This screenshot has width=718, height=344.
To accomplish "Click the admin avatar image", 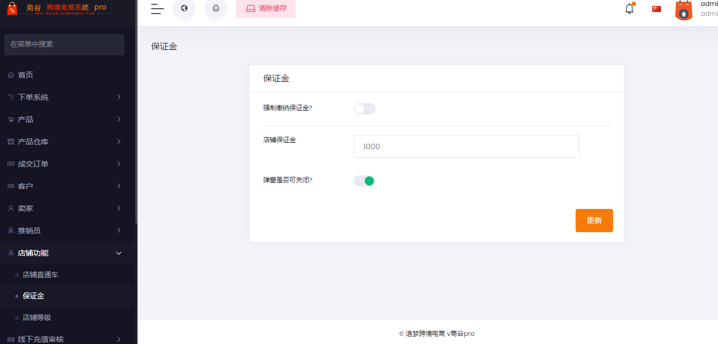I will (x=684, y=10).
